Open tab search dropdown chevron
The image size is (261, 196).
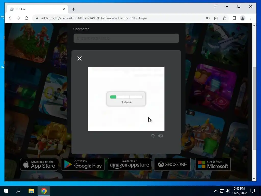click(215, 6)
